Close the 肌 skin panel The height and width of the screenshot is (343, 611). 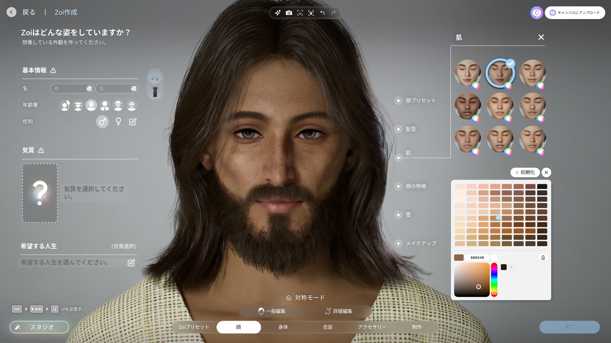(541, 37)
